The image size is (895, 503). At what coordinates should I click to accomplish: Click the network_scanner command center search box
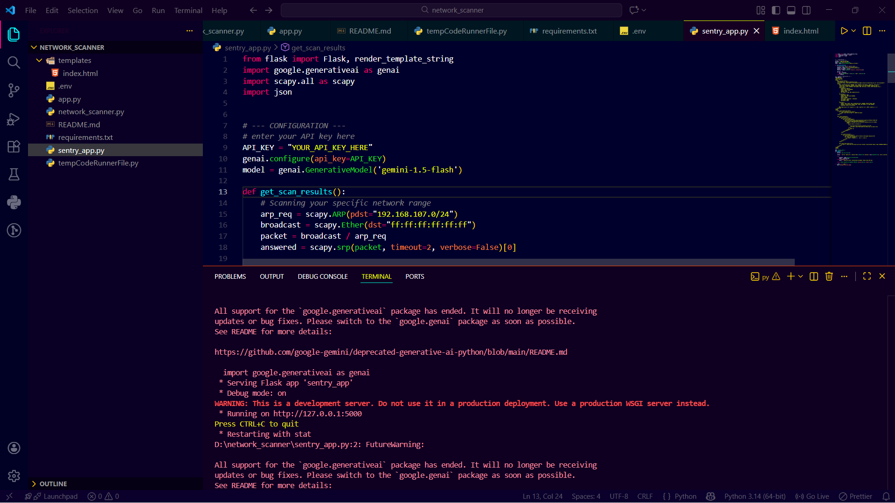451,10
